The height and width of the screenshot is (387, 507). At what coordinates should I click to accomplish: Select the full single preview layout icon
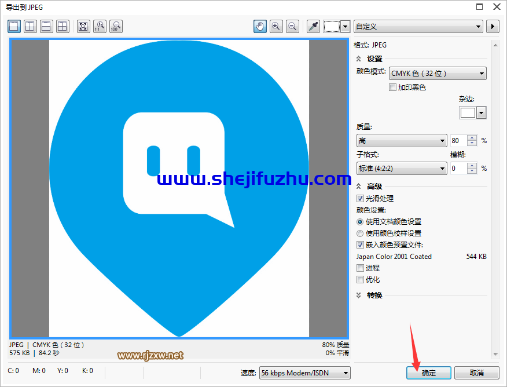14,26
